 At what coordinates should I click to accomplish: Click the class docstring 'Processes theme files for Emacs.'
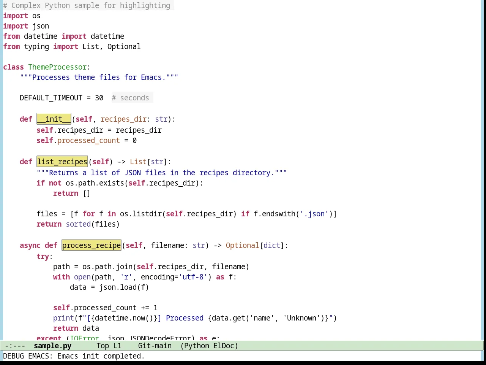pyautogui.click(x=99, y=77)
